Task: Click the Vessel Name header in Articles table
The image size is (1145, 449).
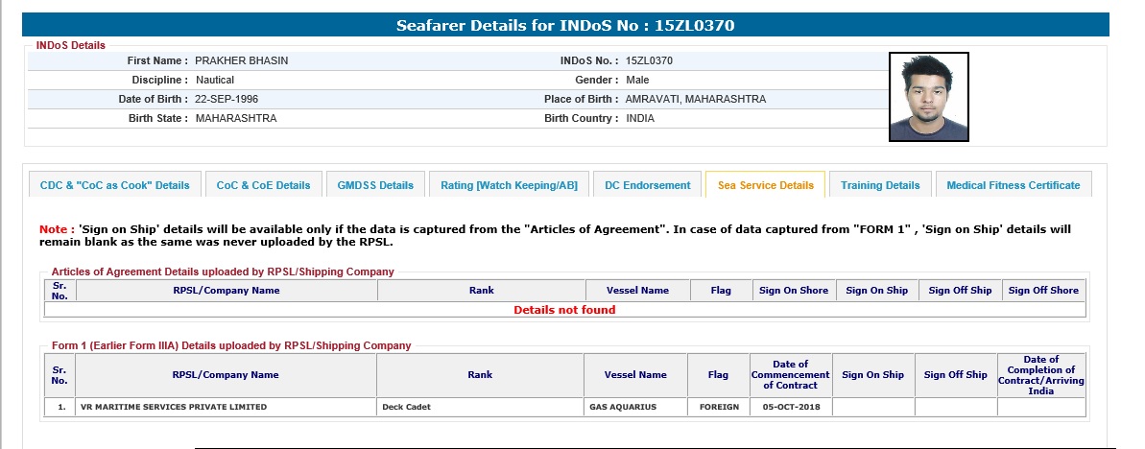Action: (x=637, y=291)
